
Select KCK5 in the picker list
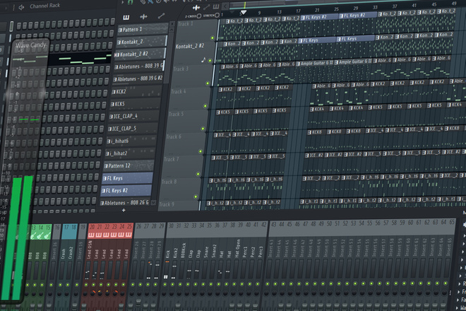136,104
